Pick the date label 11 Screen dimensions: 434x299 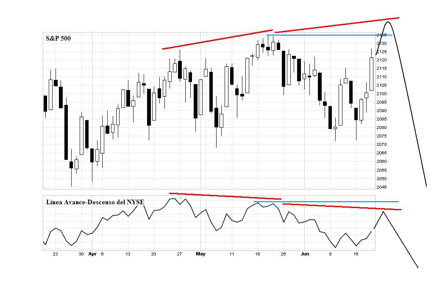(232, 254)
